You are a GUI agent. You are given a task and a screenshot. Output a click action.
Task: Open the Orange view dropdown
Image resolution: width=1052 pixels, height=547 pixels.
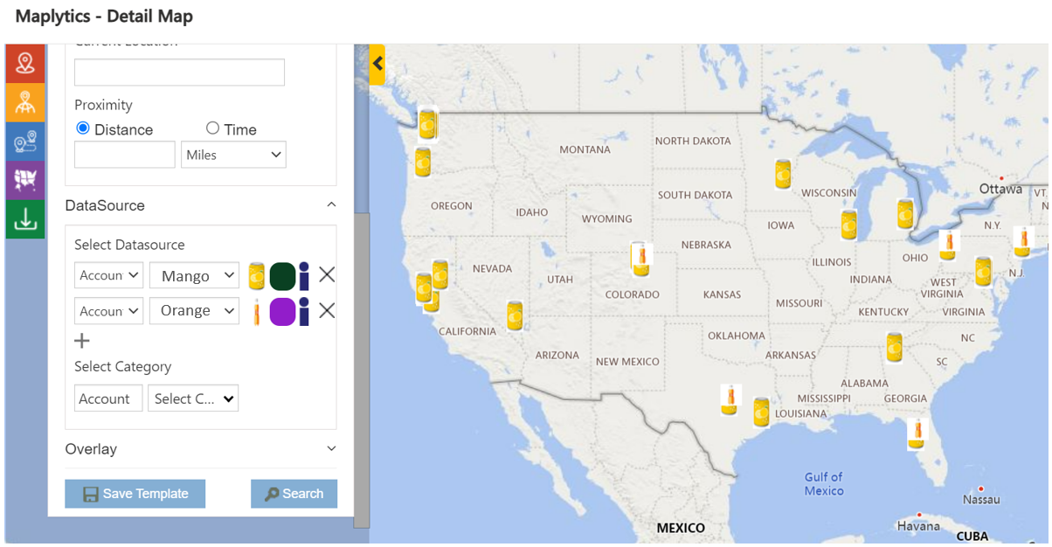(194, 310)
